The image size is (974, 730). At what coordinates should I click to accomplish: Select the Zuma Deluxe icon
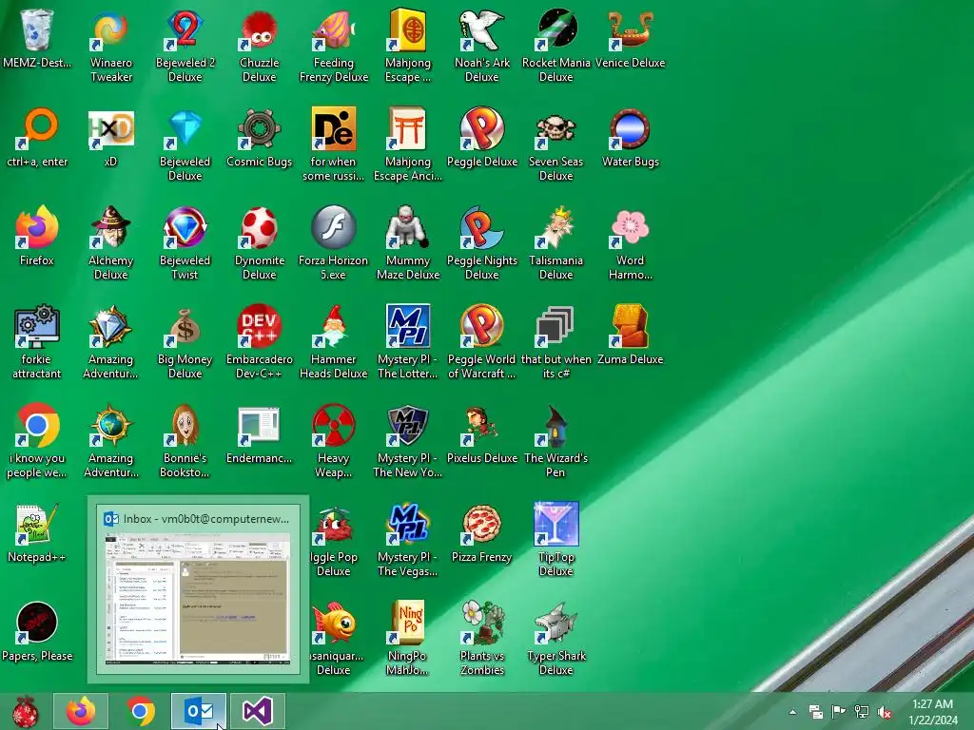(x=631, y=326)
